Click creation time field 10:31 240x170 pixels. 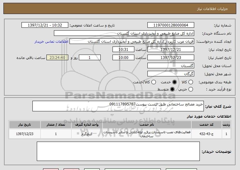(123, 50)
